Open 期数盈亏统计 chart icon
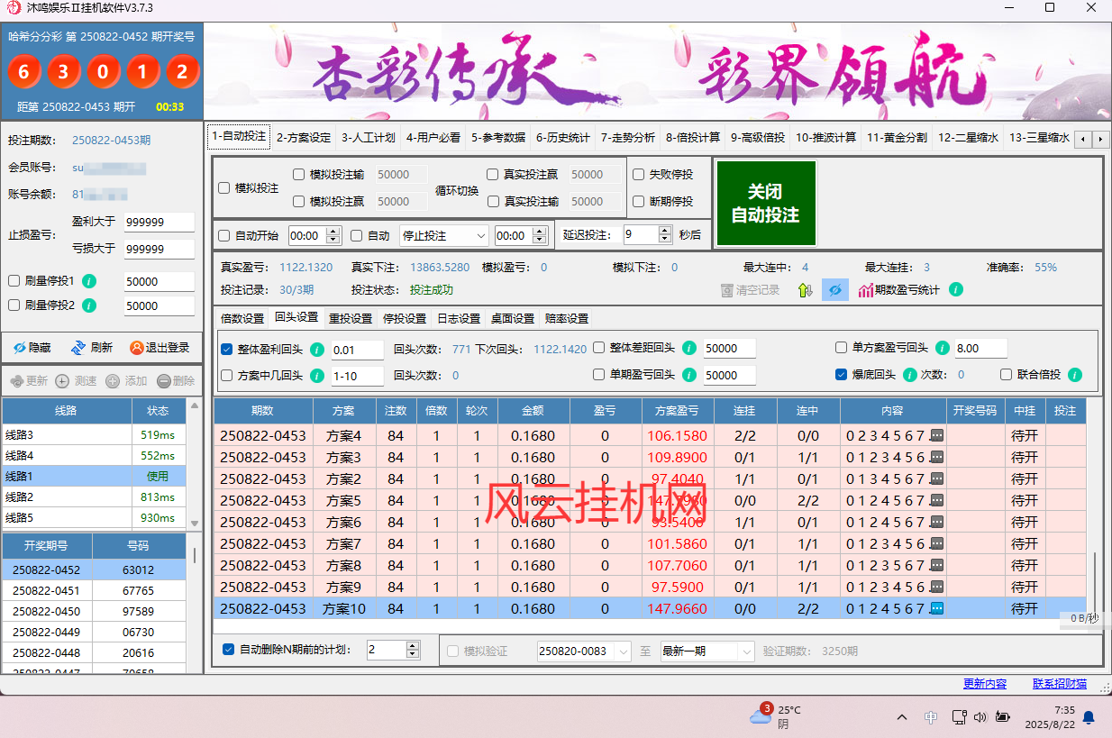Screen dimensions: 1112x738 coord(866,290)
